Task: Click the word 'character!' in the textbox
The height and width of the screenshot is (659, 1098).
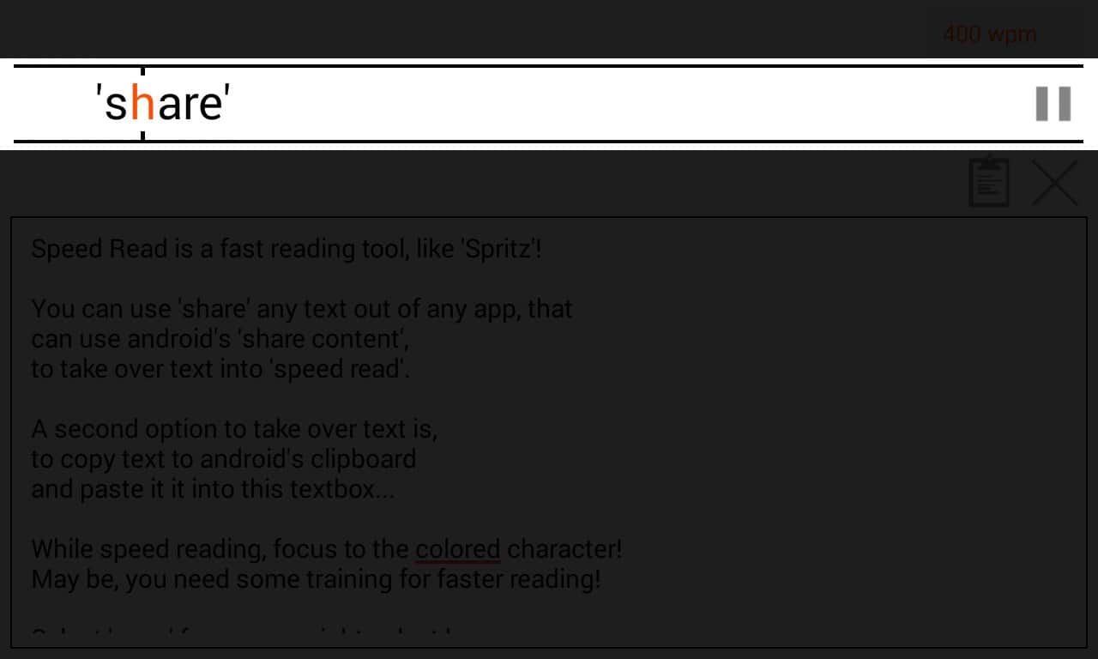Action: 564,548
